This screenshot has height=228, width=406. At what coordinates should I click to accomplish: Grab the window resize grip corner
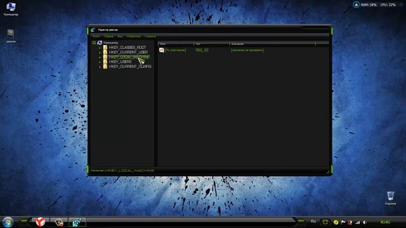pos(327,172)
